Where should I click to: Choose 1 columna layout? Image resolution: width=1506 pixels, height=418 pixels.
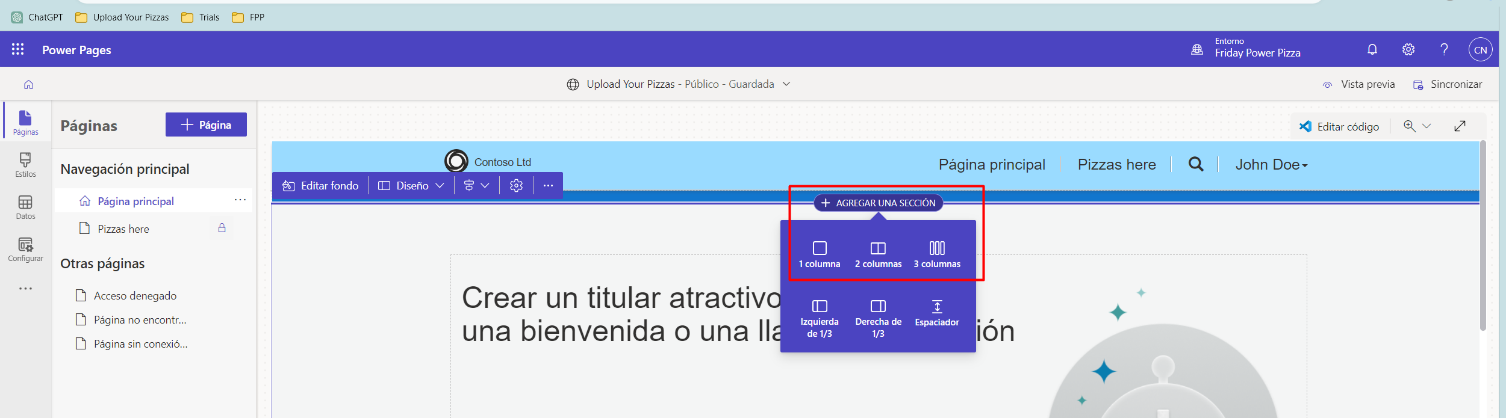point(820,254)
